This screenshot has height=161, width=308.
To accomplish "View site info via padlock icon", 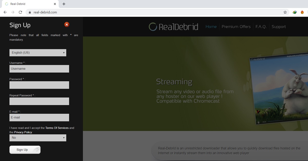I will pos(30,12).
